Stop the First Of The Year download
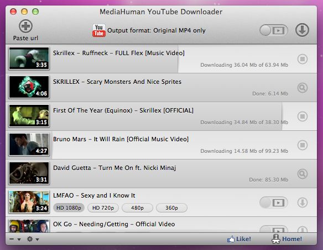 tap(303, 116)
